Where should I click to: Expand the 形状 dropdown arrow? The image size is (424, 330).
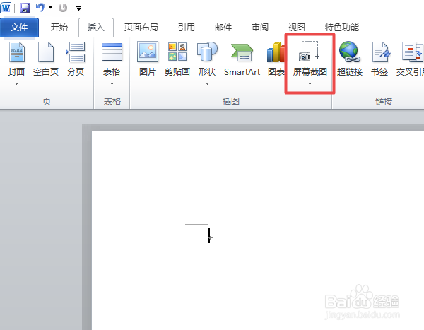pos(207,83)
